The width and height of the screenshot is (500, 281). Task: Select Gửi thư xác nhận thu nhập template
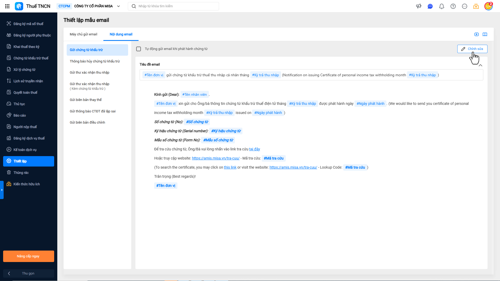[97, 73]
